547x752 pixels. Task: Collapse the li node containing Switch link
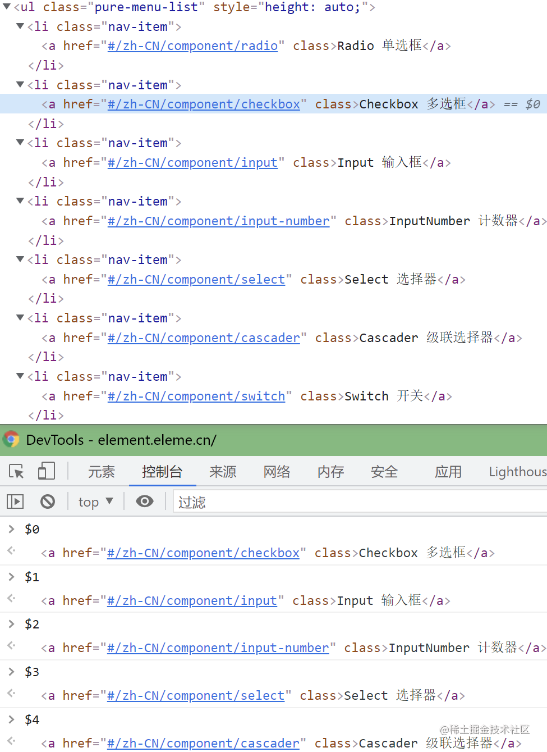click(20, 376)
